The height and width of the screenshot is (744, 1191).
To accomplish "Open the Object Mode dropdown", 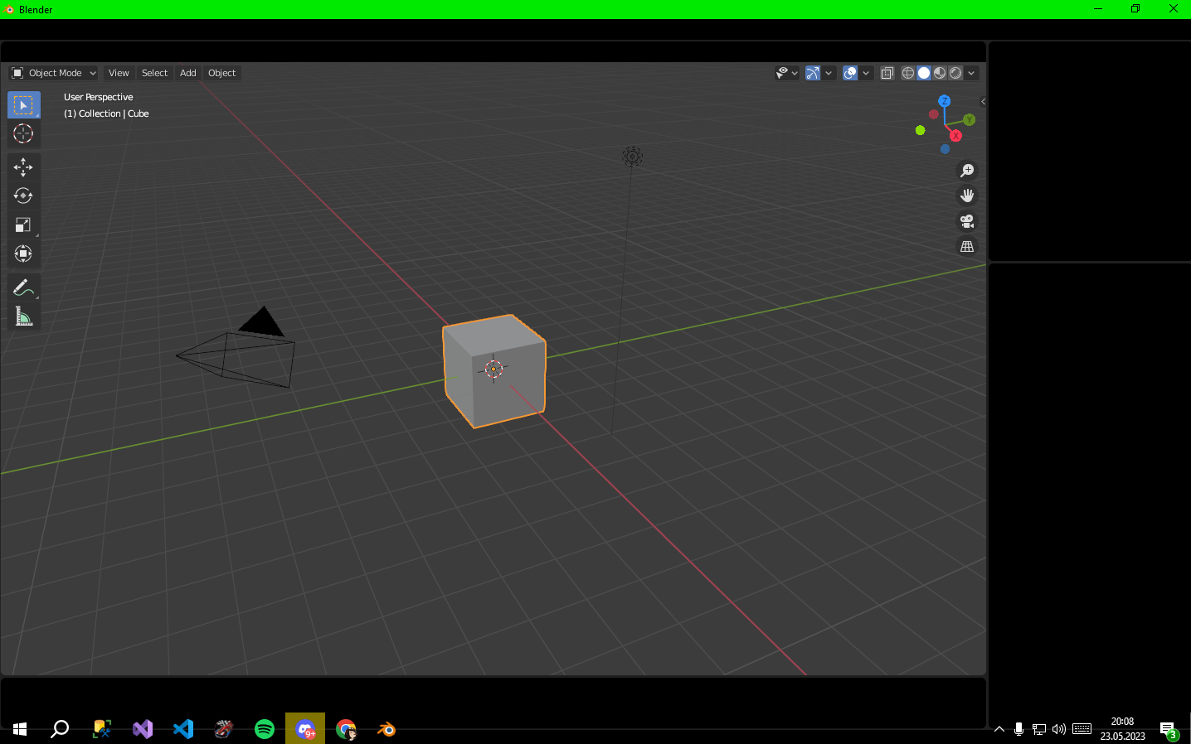I will tap(54, 73).
